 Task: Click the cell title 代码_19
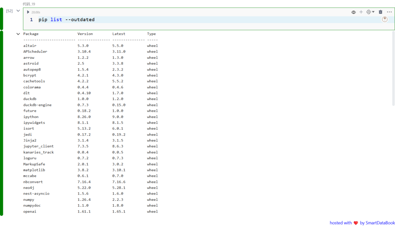29,4
